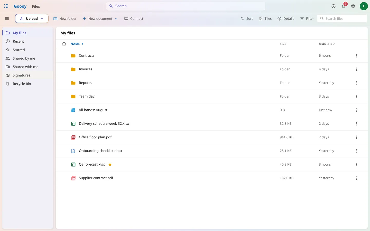Click the All-hands: August file icon
370x231 pixels.
tap(73, 110)
